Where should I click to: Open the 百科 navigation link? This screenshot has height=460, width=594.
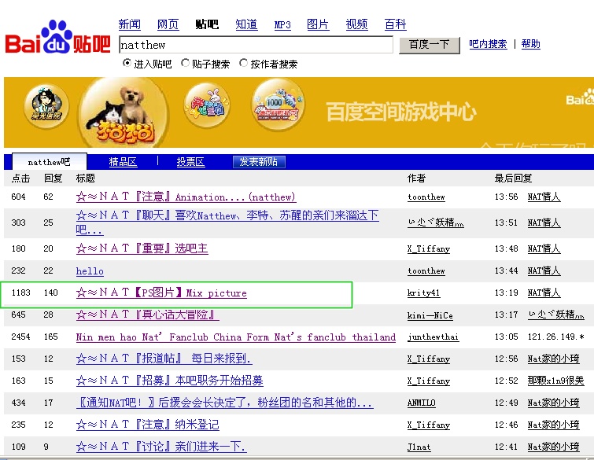[x=396, y=24]
